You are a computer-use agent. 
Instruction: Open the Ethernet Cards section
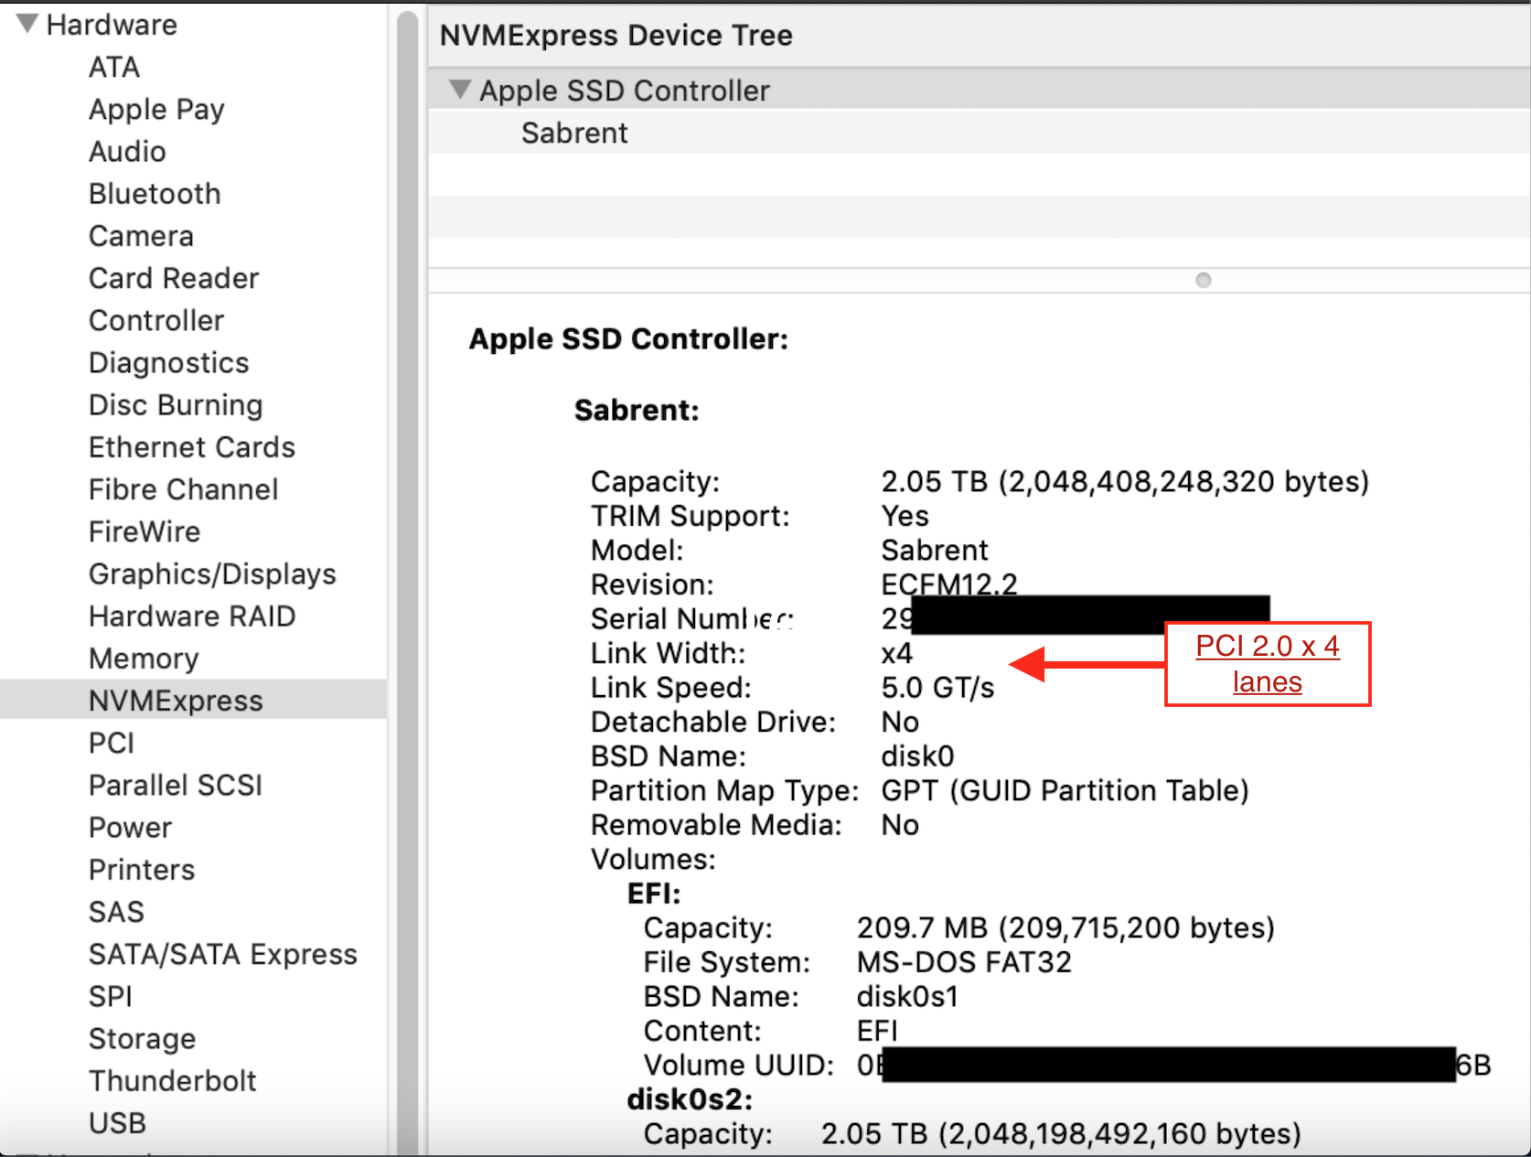[x=192, y=446]
